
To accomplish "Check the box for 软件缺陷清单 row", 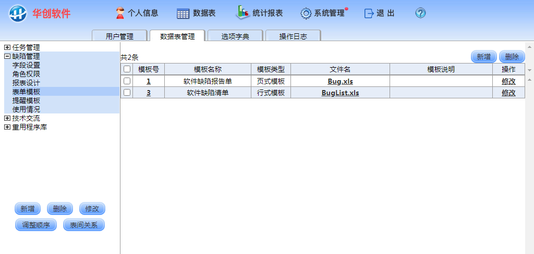I will coord(127,93).
